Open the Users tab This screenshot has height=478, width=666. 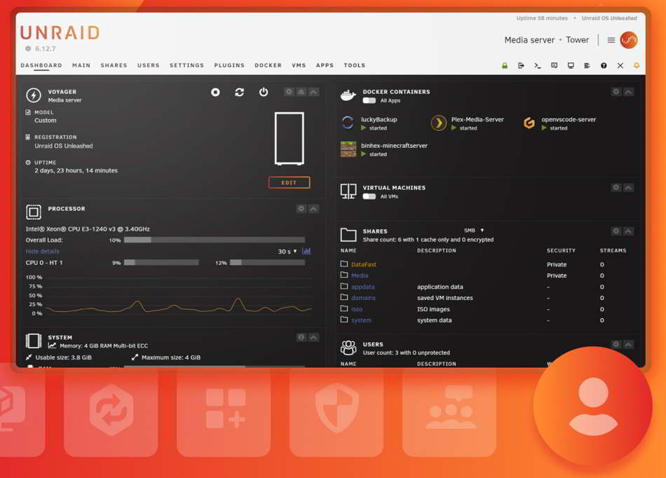click(x=148, y=65)
